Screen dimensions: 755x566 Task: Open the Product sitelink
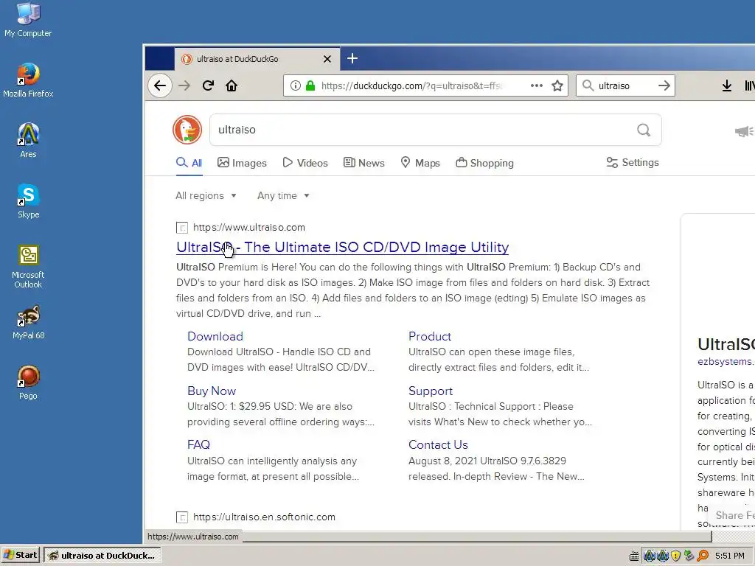(430, 336)
